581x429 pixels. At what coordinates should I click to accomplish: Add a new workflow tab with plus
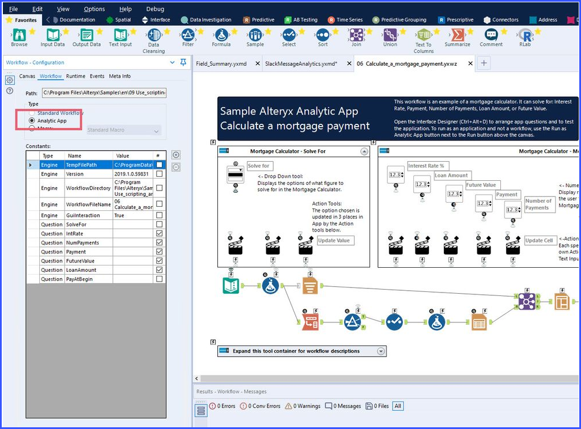click(484, 63)
